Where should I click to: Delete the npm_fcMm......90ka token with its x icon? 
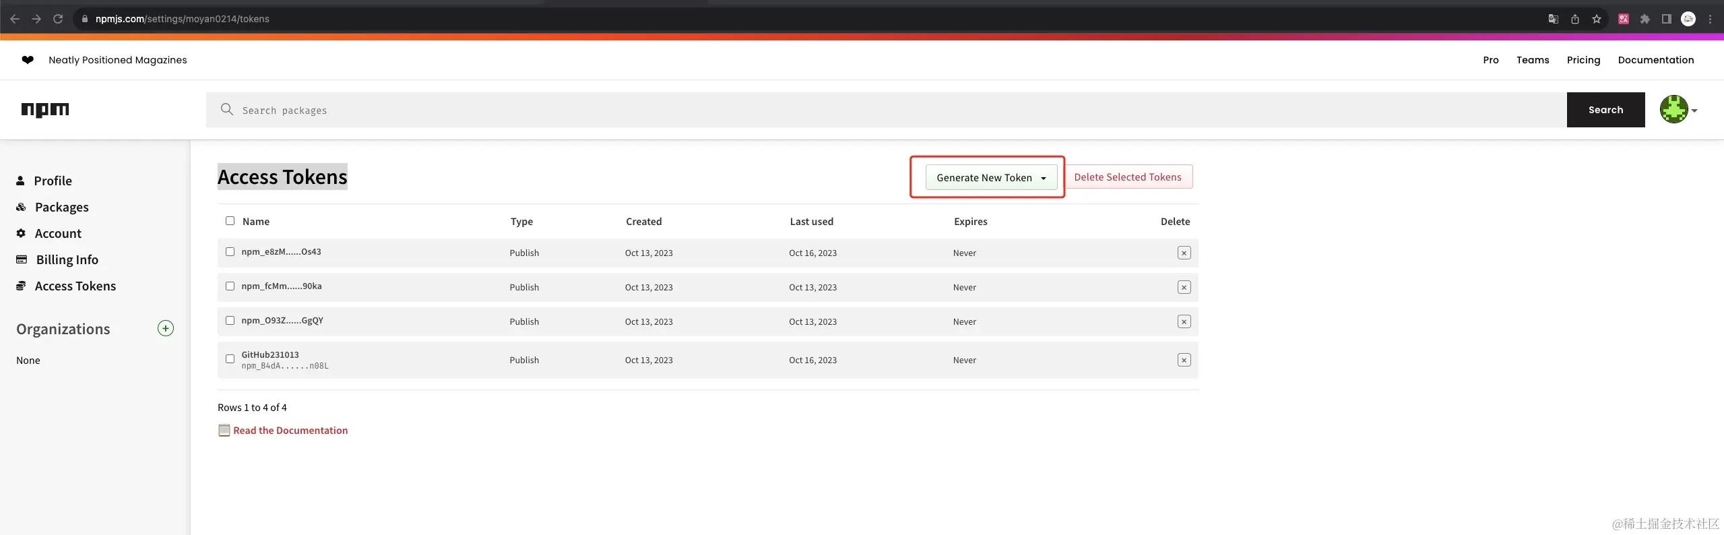tap(1184, 287)
